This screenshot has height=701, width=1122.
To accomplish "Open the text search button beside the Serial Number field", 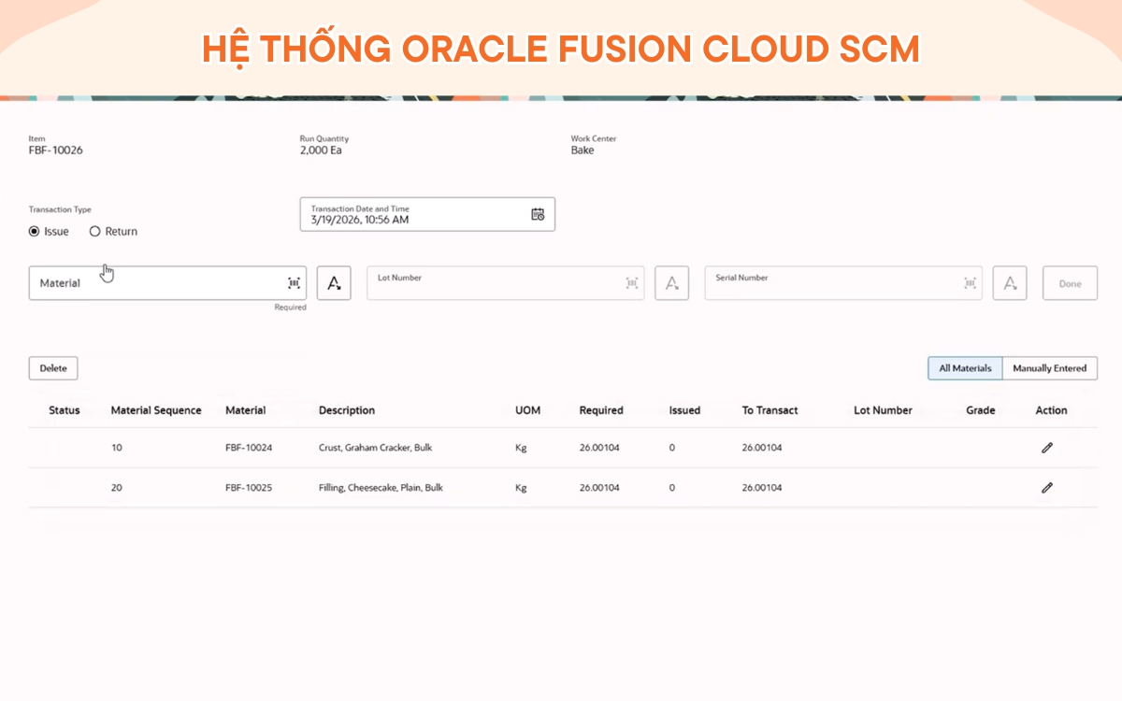I will coord(1010,283).
